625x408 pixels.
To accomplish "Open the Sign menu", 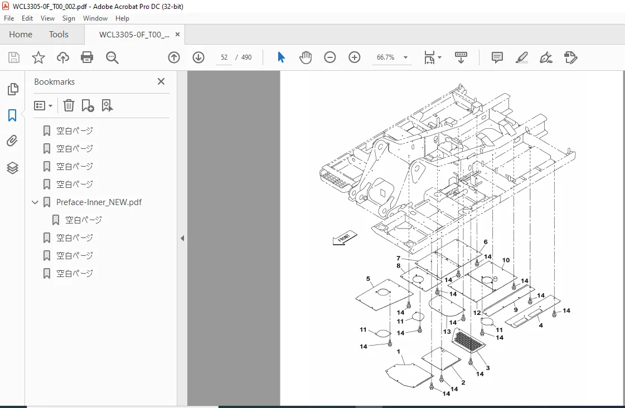I will point(69,18).
